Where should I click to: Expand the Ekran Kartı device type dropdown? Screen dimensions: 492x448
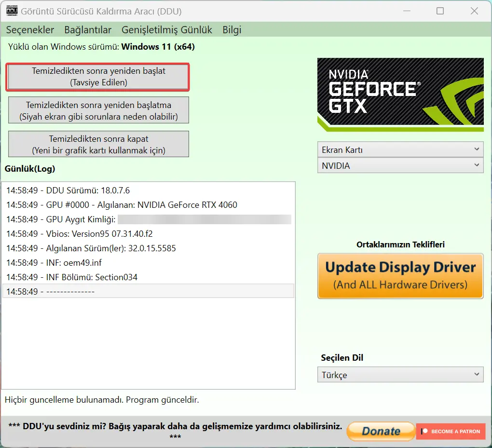pos(400,149)
